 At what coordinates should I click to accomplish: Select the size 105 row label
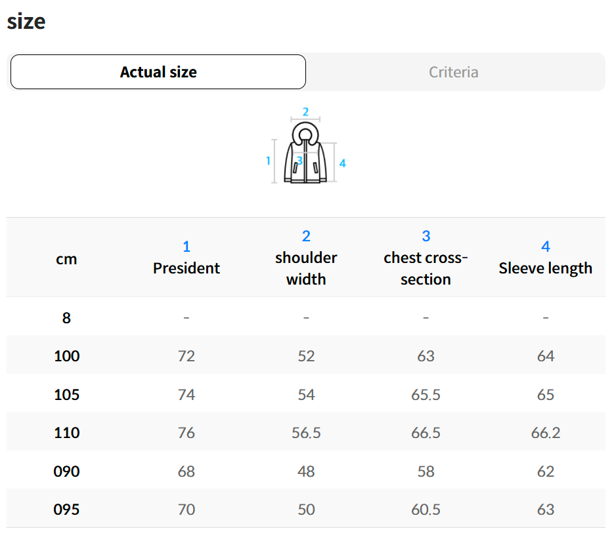(x=66, y=395)
